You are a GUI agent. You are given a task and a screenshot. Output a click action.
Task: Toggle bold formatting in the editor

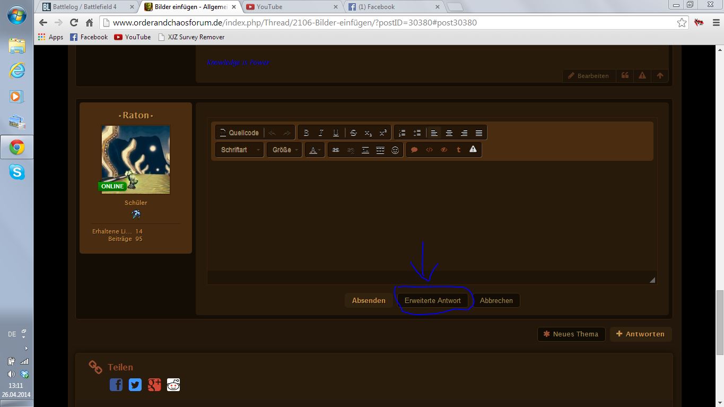[x=306, y=133]
